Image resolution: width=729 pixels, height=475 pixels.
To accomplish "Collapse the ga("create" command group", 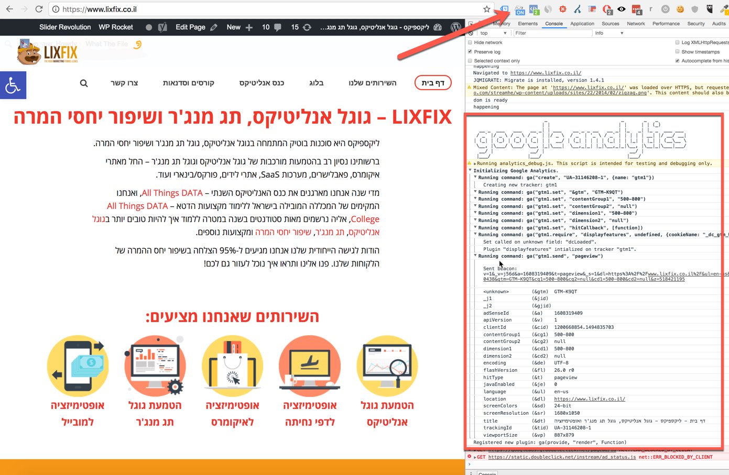I will click(x=475, y=177).
